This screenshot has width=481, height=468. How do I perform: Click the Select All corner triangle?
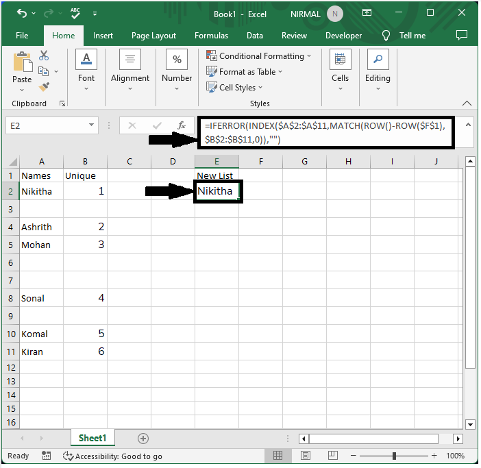13,161
